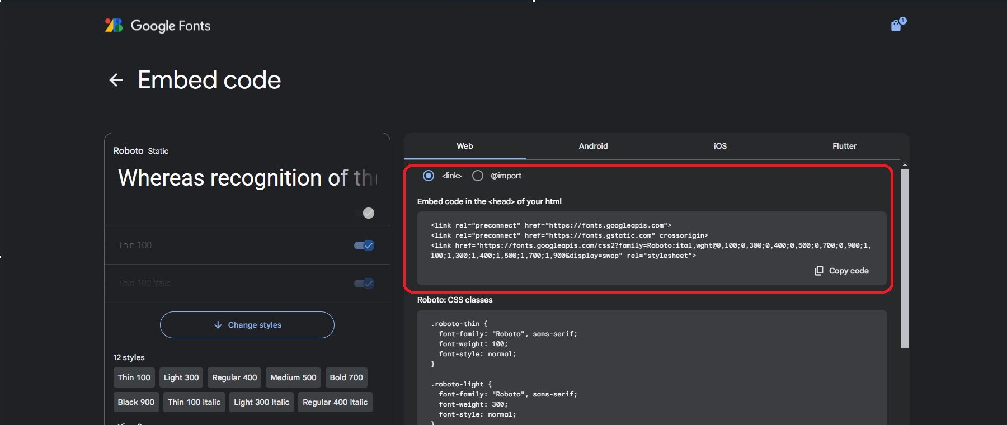This screenshot has height=425, width=1007.
Task: Switch to the iOS tab
Action: coord(720,146)
